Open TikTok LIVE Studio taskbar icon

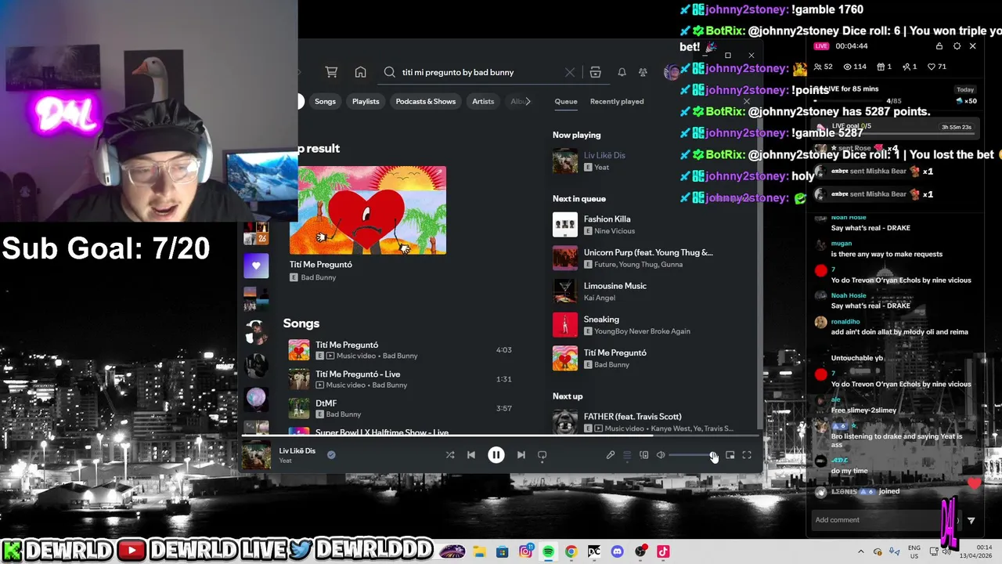(663, 551)
